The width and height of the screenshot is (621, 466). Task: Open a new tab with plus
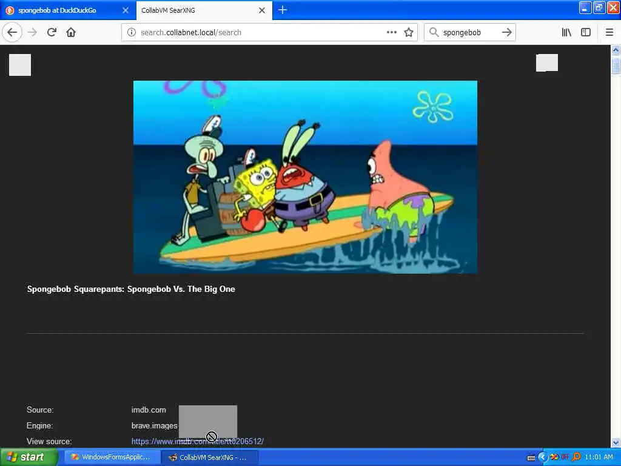(x=283, y=10)
